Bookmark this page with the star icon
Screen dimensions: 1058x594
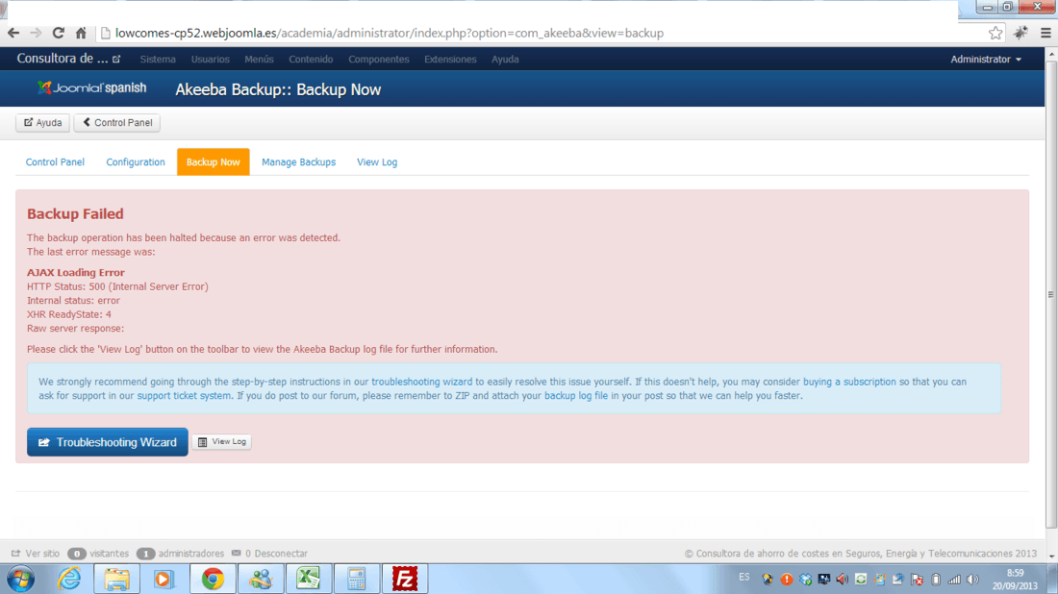(x=995, y=33)
